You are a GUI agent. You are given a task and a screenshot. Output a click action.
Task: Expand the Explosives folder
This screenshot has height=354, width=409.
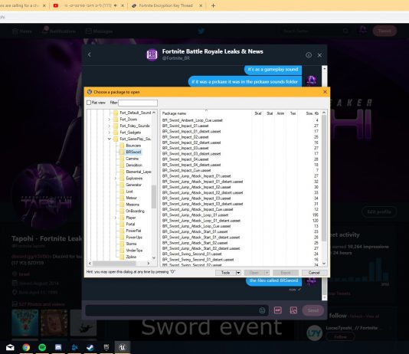click(x=116, y=179)
